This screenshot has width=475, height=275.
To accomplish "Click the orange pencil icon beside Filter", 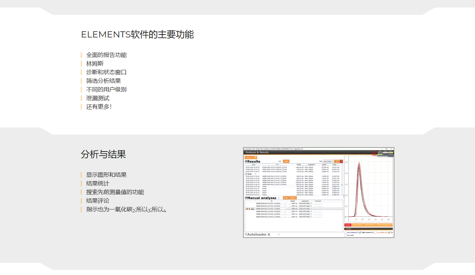I will click(x=336, y=161).
